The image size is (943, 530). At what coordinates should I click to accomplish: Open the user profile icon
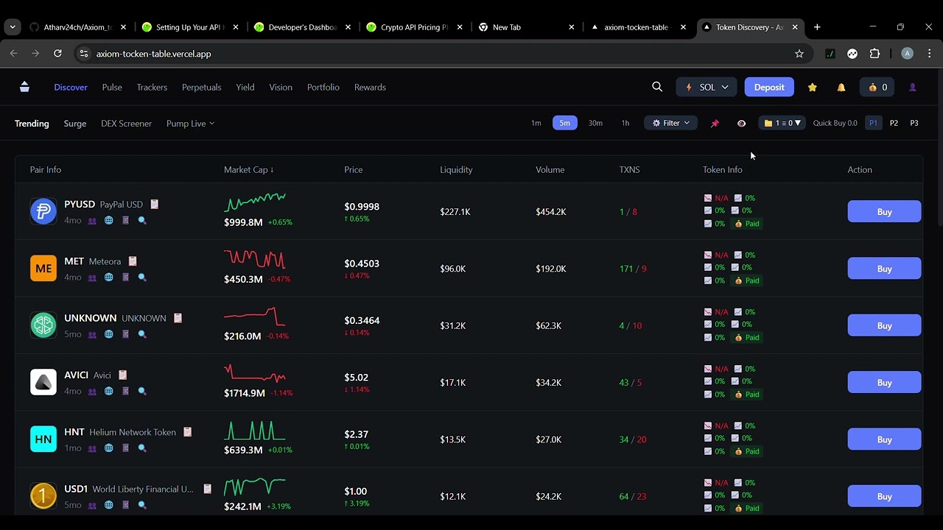[x=912, y=87]
